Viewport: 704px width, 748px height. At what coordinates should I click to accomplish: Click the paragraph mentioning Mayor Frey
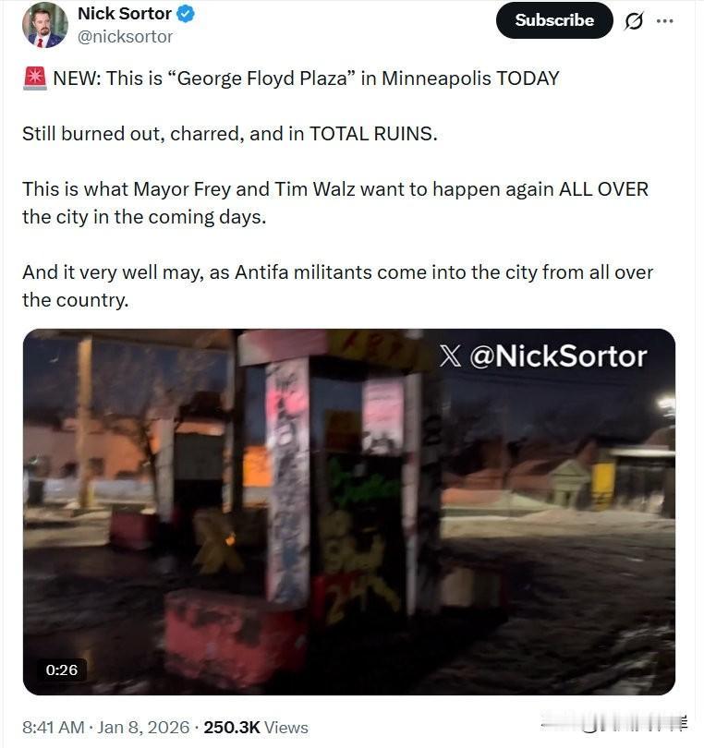pos(335,203)
